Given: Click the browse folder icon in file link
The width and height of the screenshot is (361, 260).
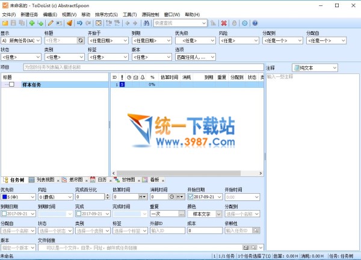Looking at the screenshot, I should point(246,247).
